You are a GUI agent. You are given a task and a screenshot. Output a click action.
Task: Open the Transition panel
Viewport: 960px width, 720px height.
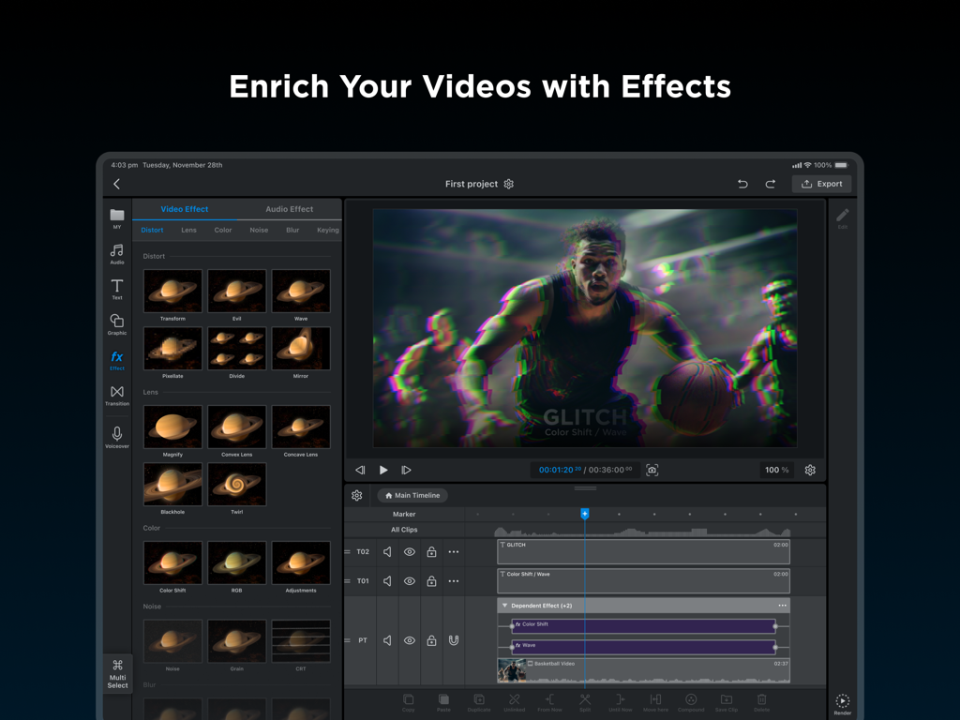tap(116, 395)
